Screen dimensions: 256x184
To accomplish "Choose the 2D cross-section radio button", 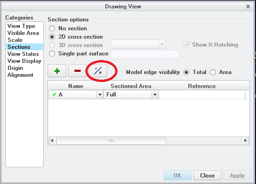I will tap(52, 37).
